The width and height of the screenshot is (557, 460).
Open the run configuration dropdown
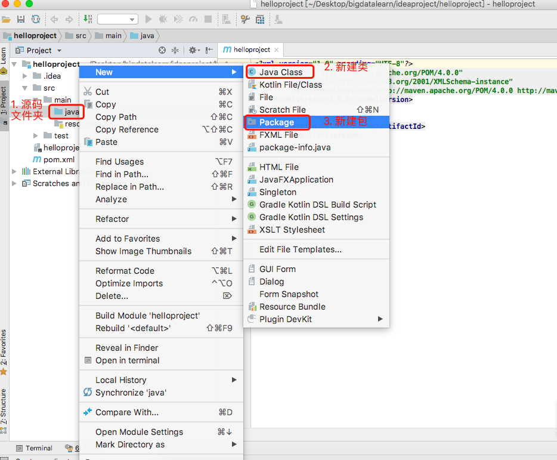117,19
